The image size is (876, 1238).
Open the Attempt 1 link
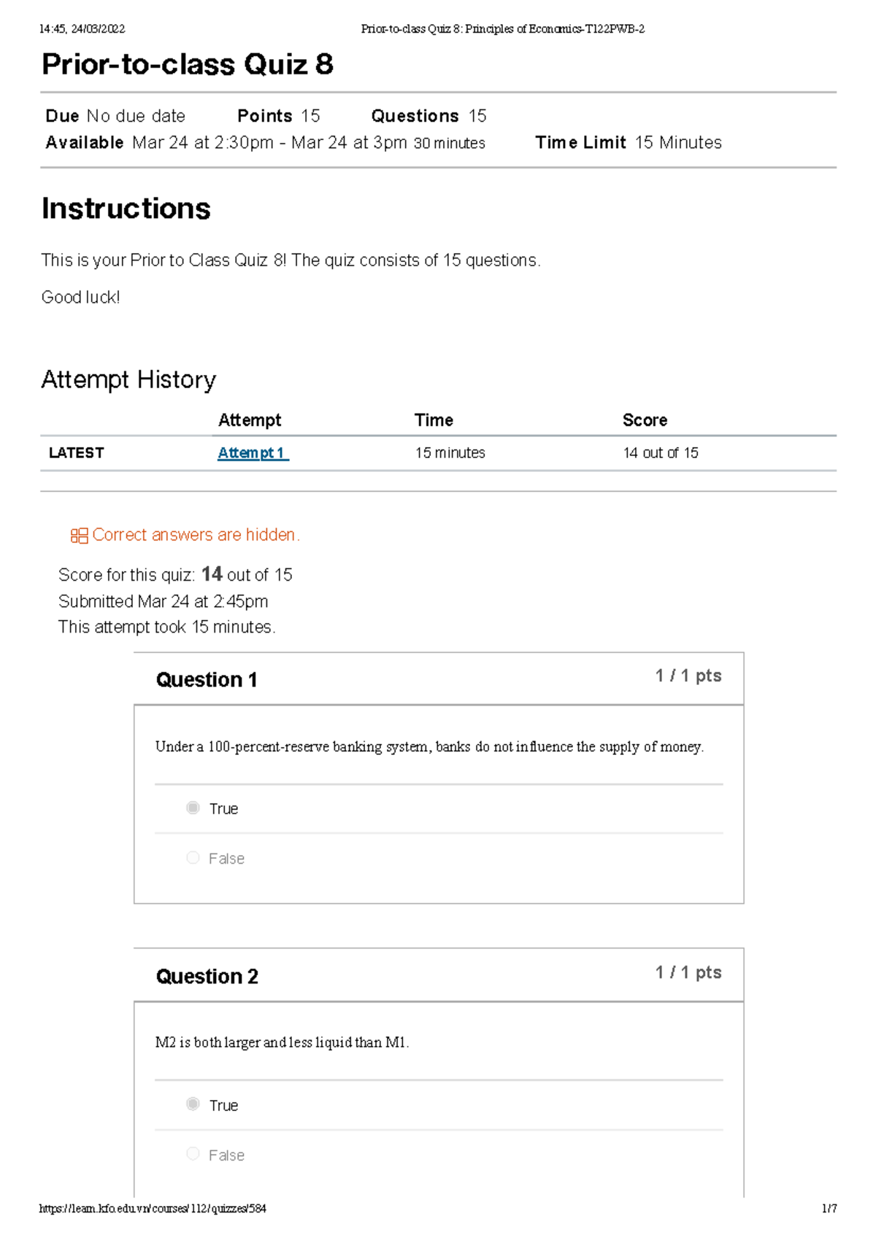click(x=253, y=453)
